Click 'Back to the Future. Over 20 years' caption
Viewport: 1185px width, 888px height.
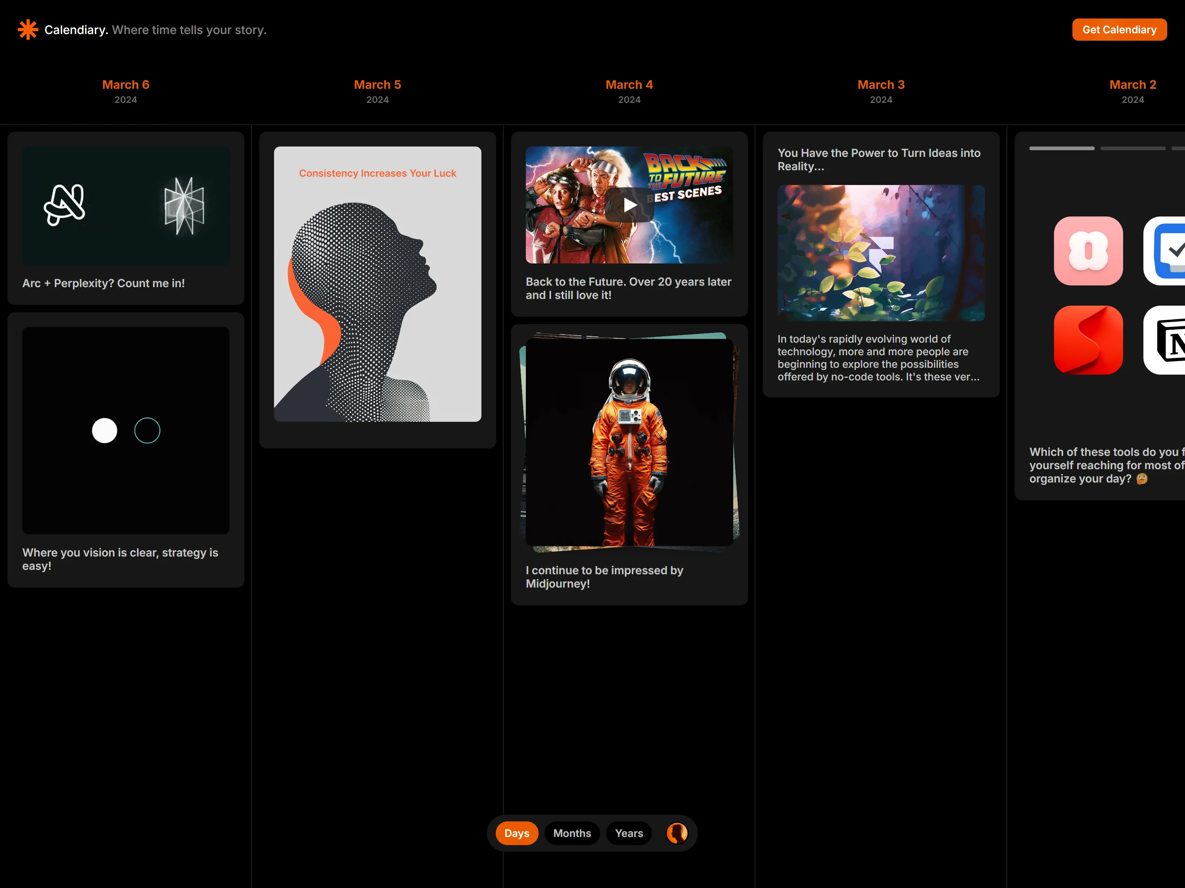coord(628,288)
